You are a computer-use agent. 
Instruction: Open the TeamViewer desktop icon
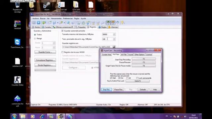tap(18, 43)
